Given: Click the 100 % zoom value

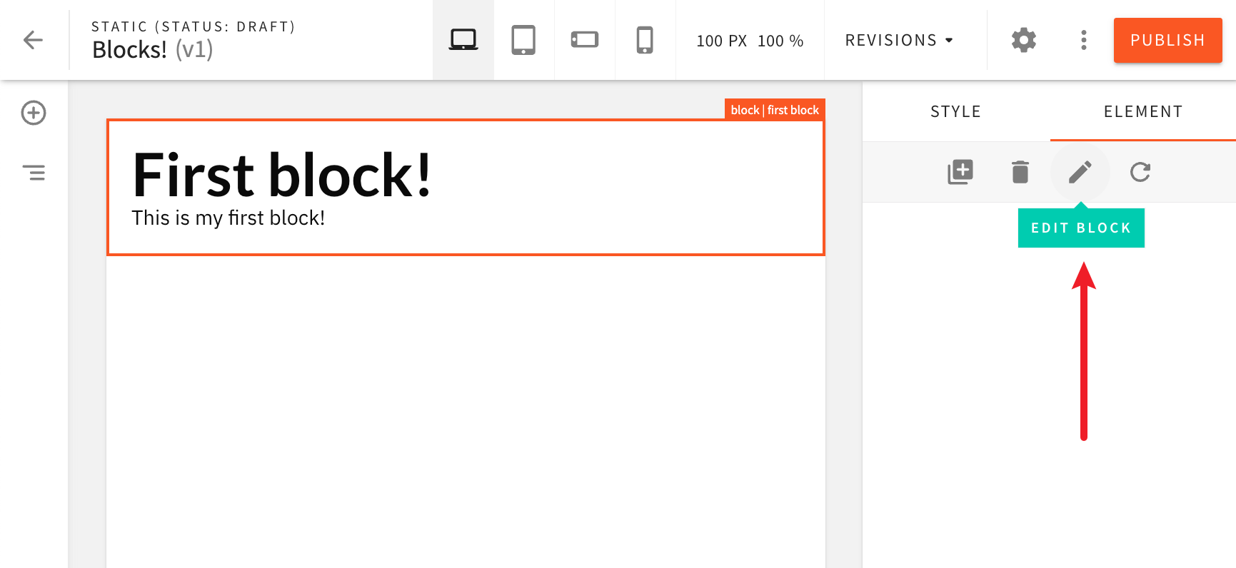Looking at the screenshot, I should coord(780,41).
